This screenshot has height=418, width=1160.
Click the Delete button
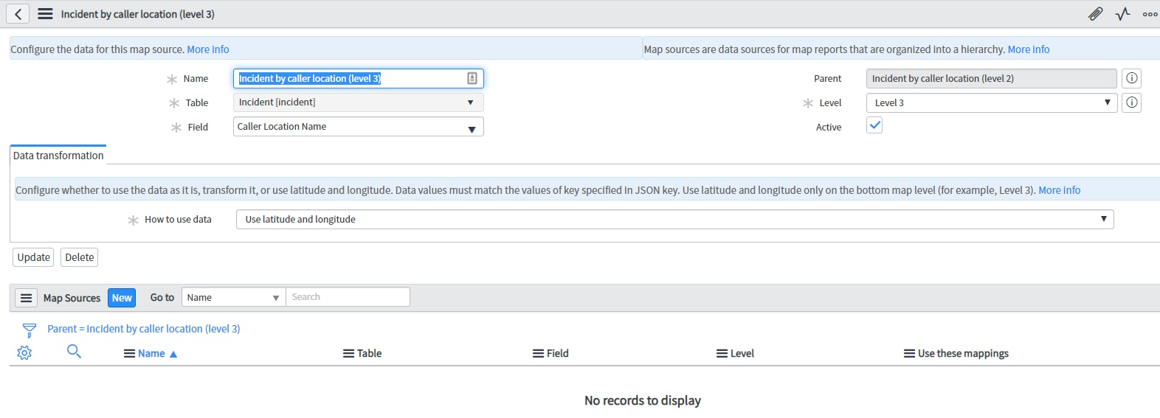[80, 257]
